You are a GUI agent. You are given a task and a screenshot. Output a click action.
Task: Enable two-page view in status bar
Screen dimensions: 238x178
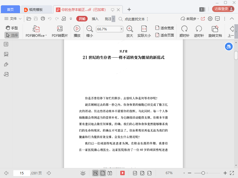click(x=110, y=173)
